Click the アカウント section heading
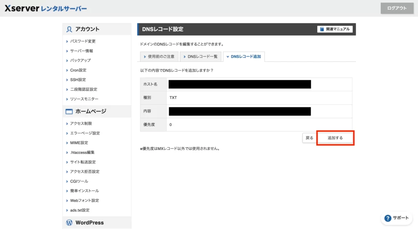The width and height of the screenshot is (418, 229). point(87,29)
